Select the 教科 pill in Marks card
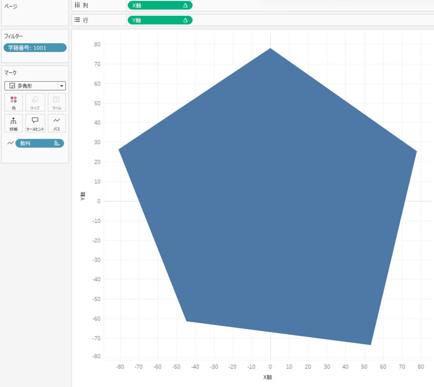 pyautogui.click(x=35, y=143)
